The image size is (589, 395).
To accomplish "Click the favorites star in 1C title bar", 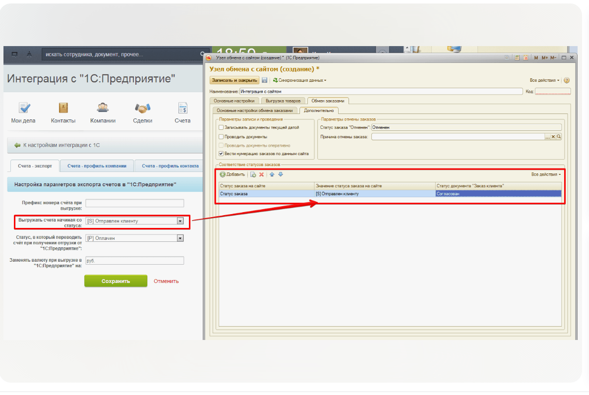I will pos(507,58).
